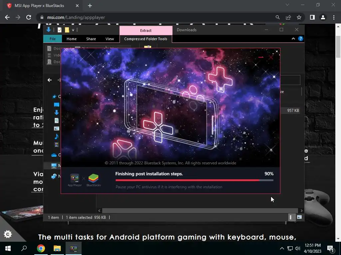Select This PC in navigation pane

tap(54, 166)
